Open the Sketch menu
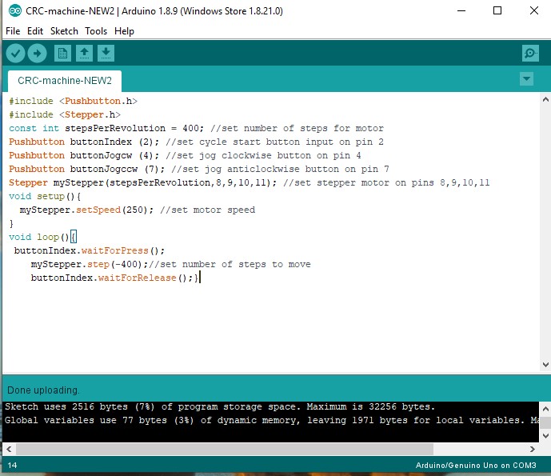This screenshot has width=551, height=476. click(x=64, y=31)
